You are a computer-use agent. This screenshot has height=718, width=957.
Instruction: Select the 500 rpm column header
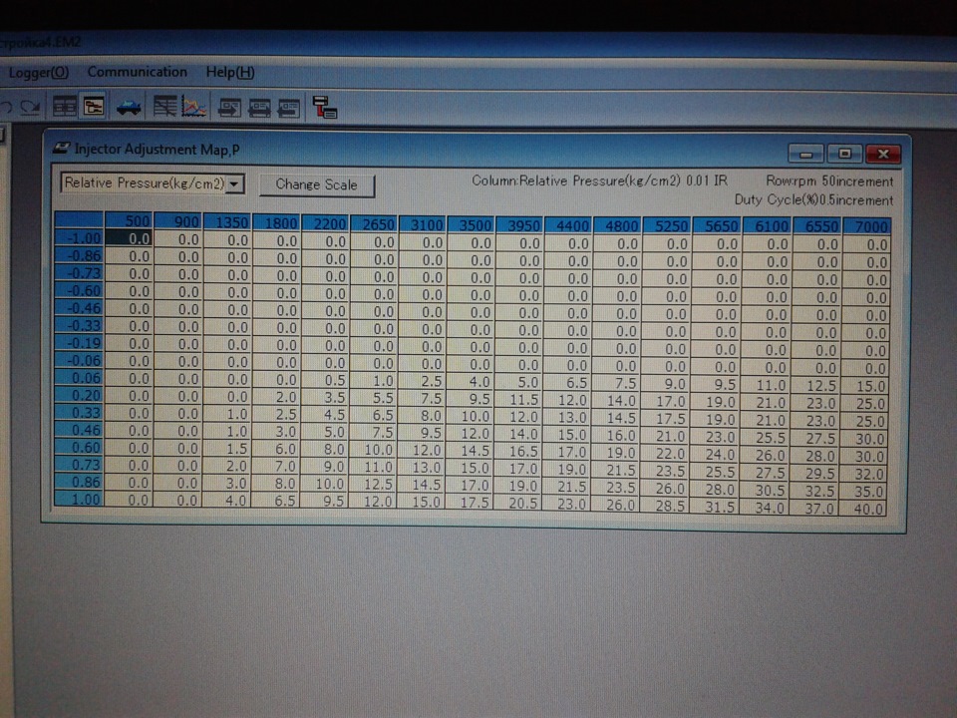click(129, 221)
